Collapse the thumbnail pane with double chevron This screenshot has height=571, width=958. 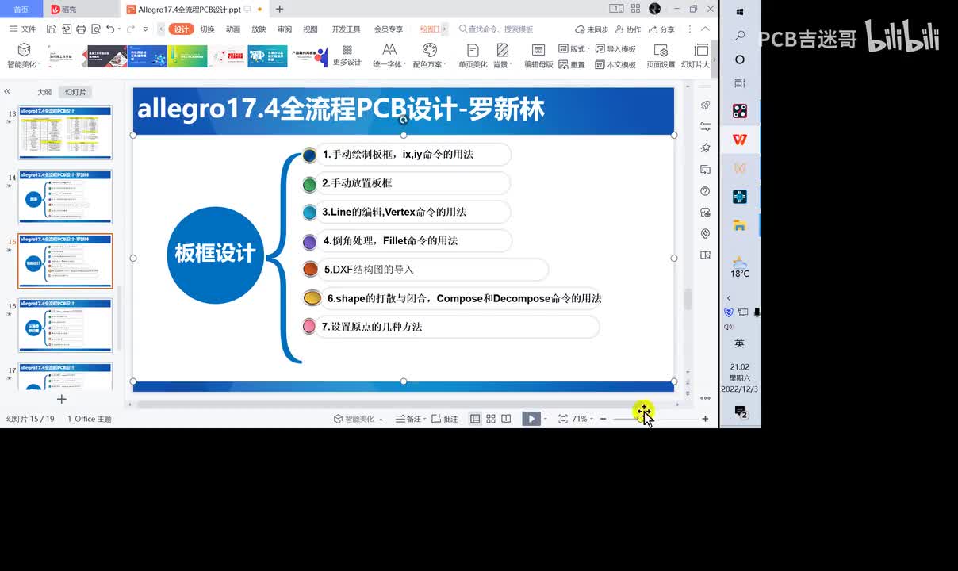pyautogui.click(x=8, y=92)
